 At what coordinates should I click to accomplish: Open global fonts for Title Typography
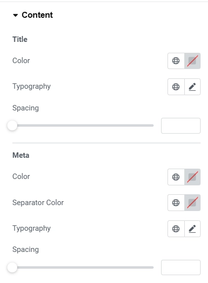pyautogui.click(x=176, y=87)
